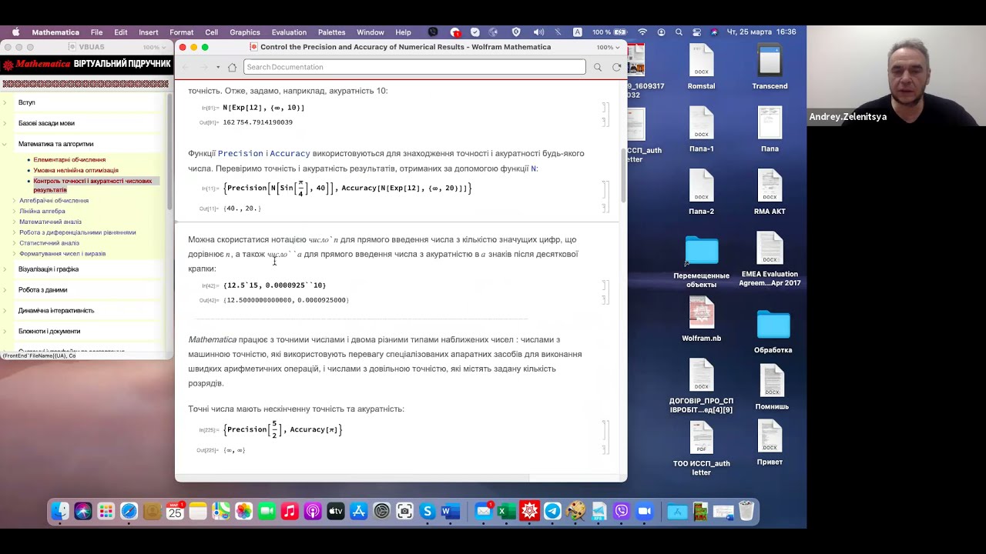Open the Trash in the Dock

pyautogui.click(x=746, y=511)
